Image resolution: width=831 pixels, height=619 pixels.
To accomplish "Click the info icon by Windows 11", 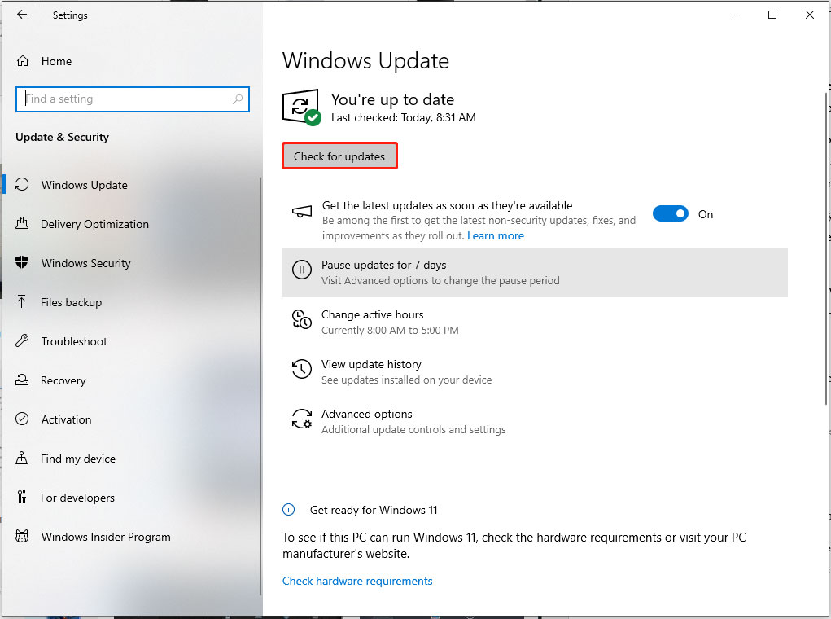I will tap(288, 510).
